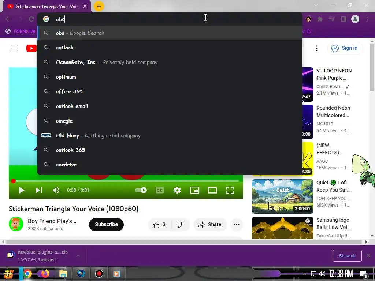Click the red video progress scrubber

pyautogui.click(x=14, y=181)
